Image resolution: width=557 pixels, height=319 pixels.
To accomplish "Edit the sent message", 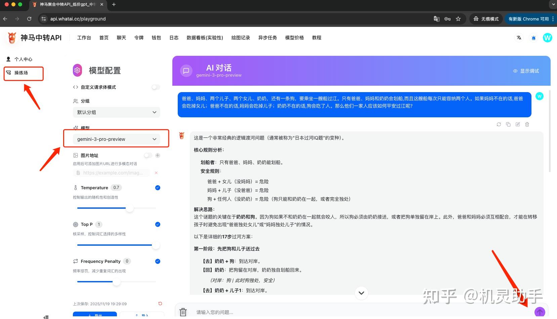I will click(x=518, y=124).
